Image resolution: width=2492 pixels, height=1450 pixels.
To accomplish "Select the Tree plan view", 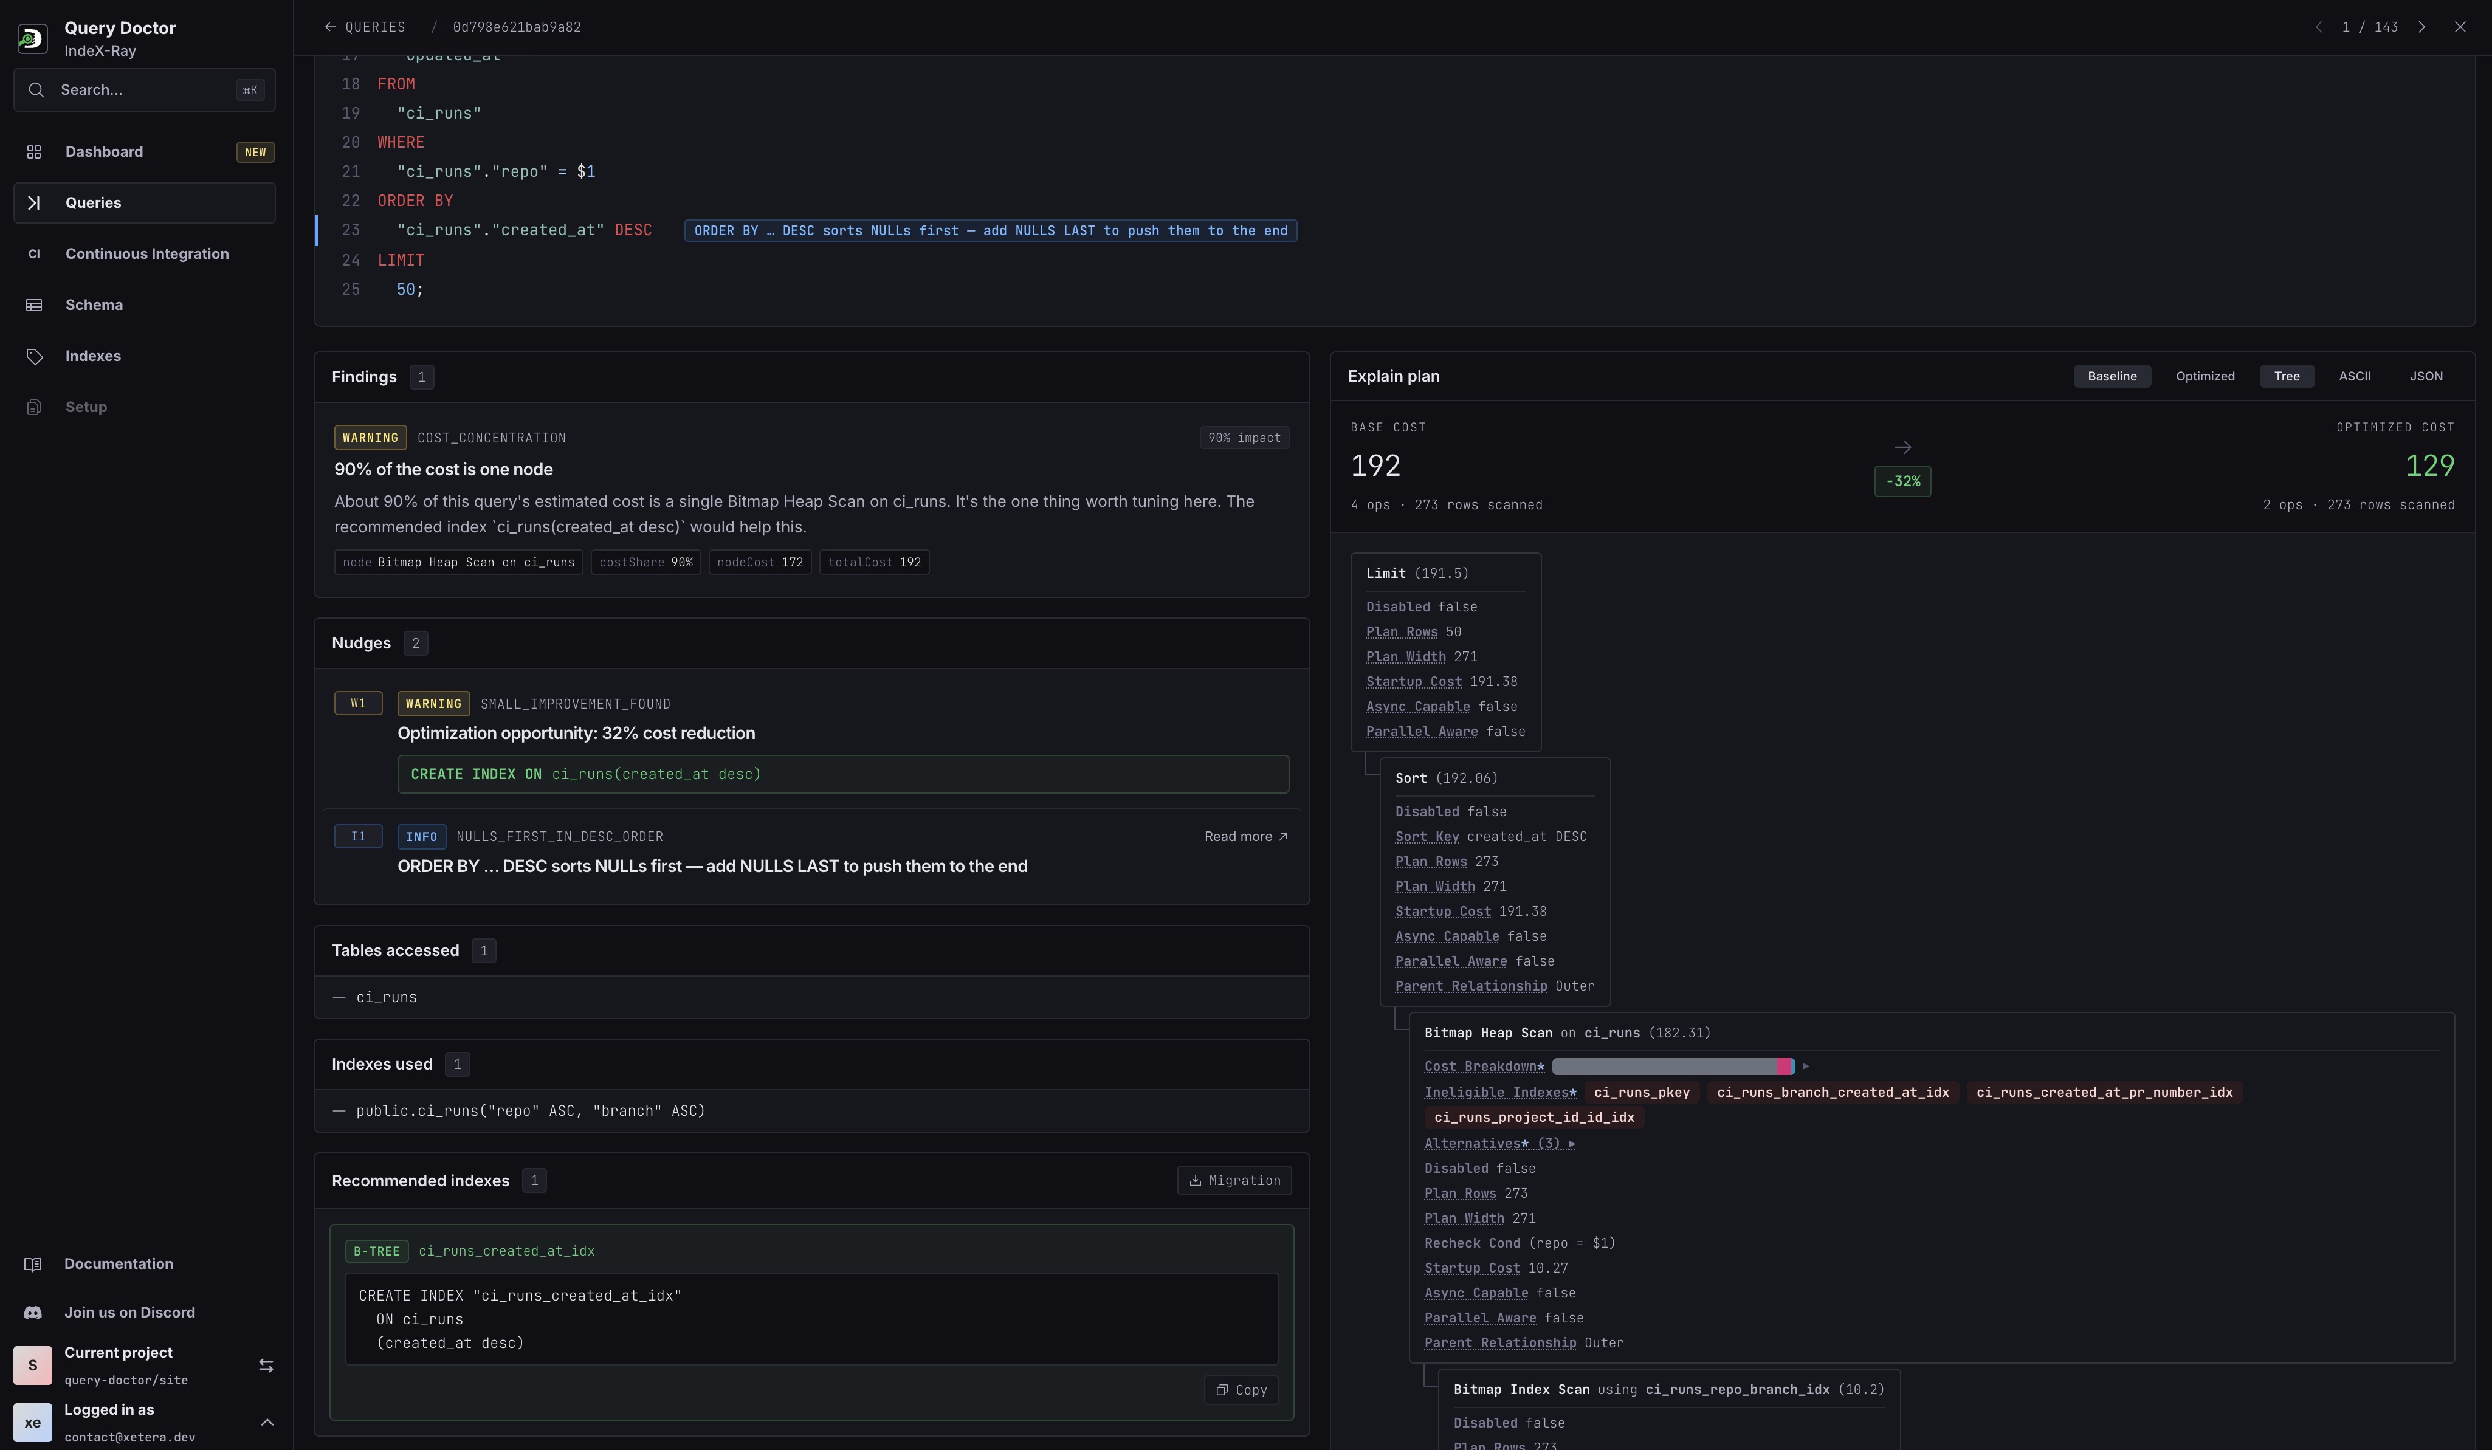I will pos(2287,377).
